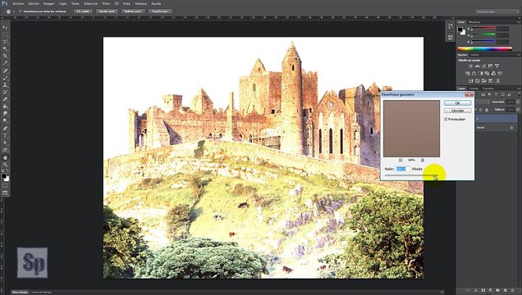The height and width of the screenshot is (295, 522).
Task: Select the Pen tool
Action: coord(5,129)
